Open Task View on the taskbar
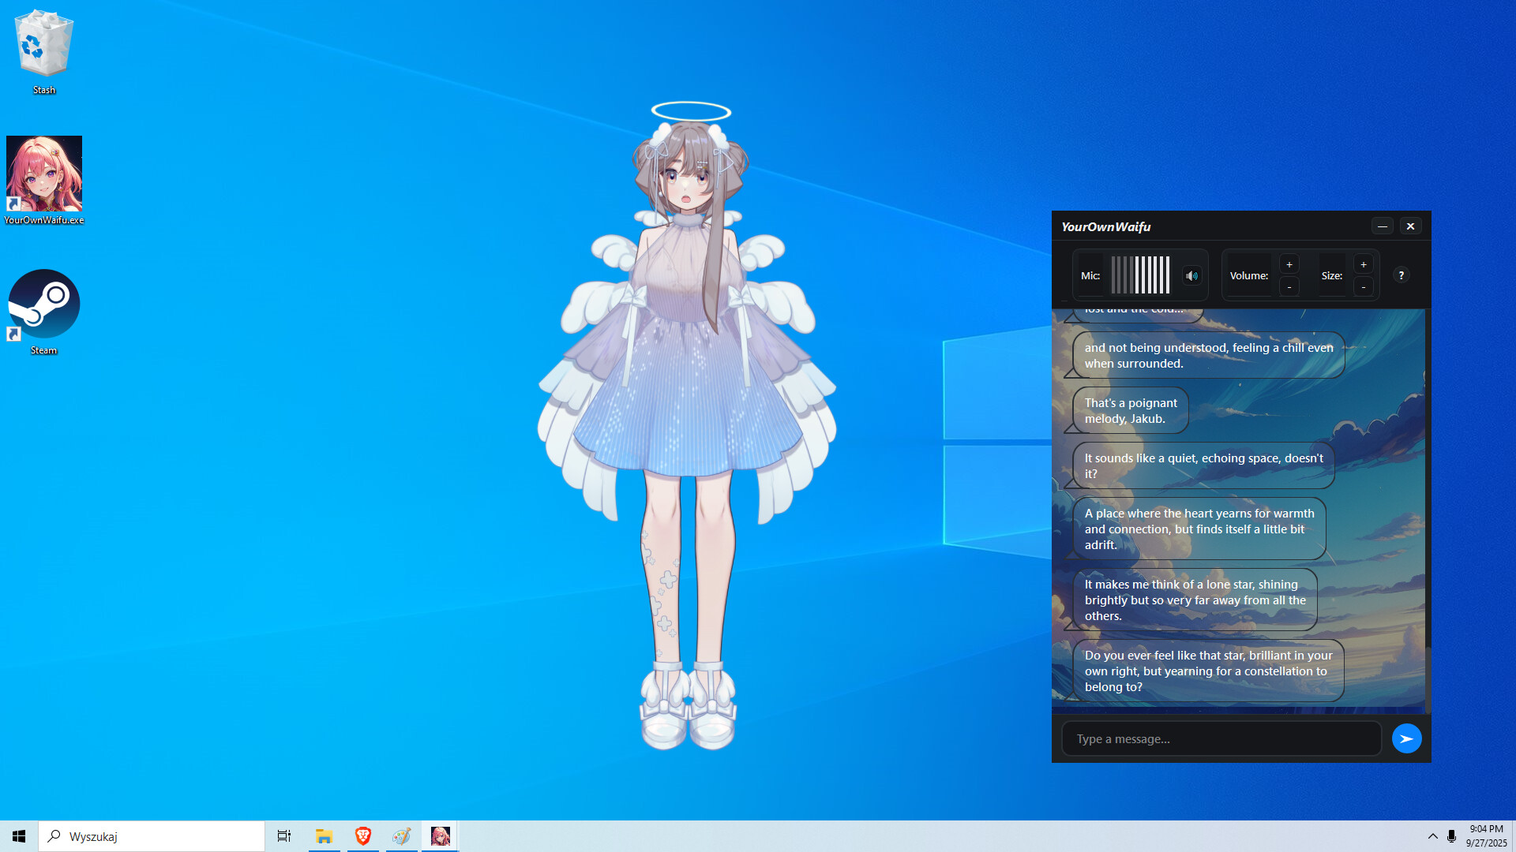This screenshot has width=1516, height=852. 283,835
